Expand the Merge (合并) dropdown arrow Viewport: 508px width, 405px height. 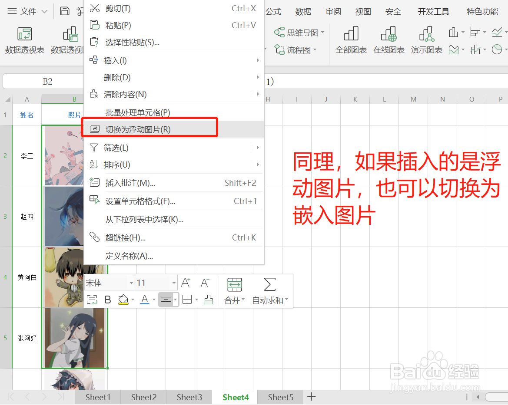243,300
